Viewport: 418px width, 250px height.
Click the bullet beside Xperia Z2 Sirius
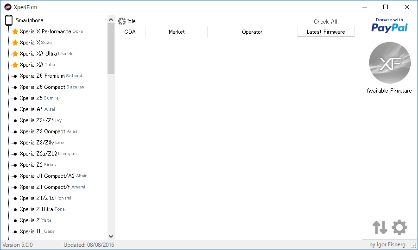(x=15, y=165)
